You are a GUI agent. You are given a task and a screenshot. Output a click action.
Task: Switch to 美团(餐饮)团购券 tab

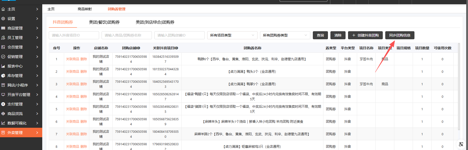(104, 22)
